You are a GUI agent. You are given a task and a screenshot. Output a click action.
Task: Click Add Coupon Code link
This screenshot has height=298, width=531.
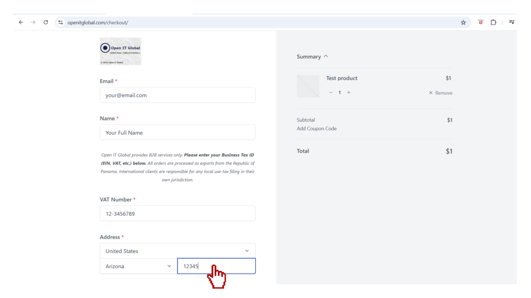(316, 128)
